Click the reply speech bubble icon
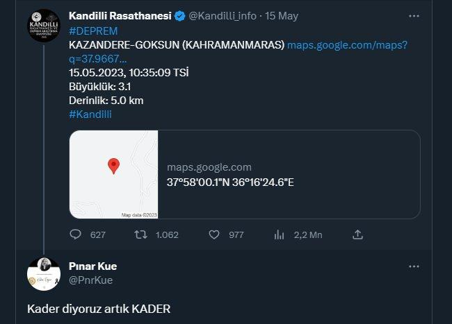The image size is (452, 324). point(76,235)
